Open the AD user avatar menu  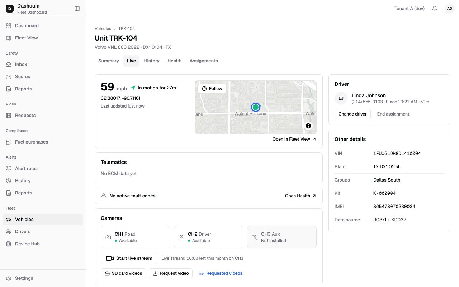450,9
